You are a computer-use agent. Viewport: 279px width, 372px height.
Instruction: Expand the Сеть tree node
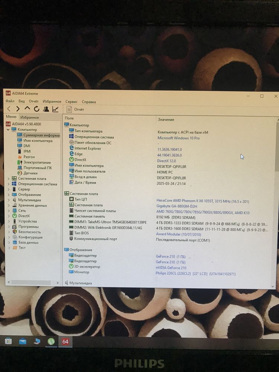tap(9, 211)
